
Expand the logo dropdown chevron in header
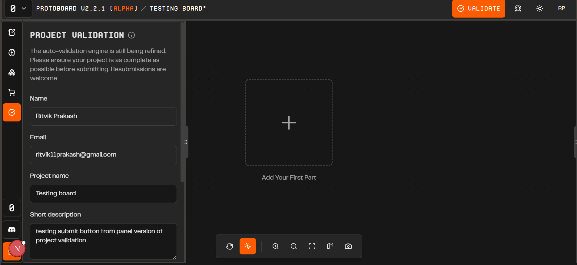[24, 8]
